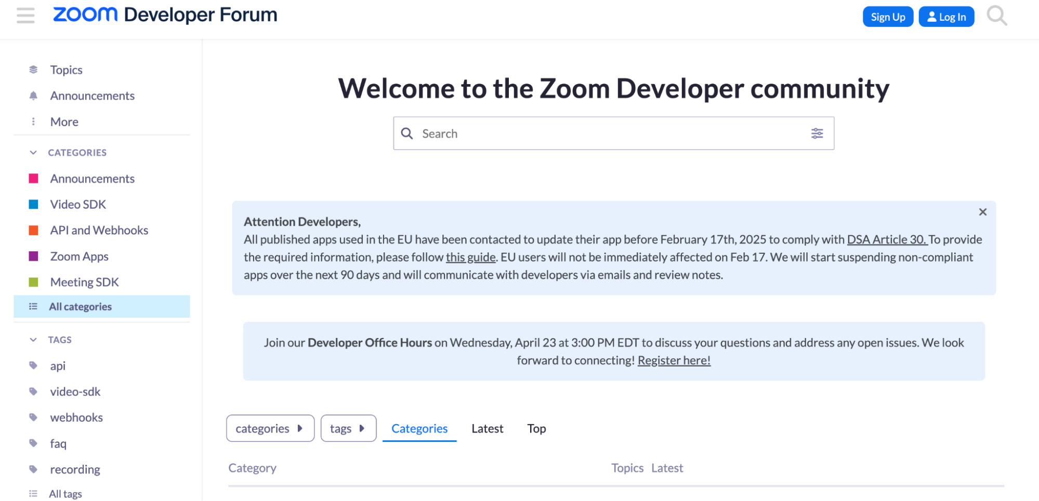Switch to the Categories tab
The height and width of the screenshot is (501, 1039).
[x=419, y=428]
